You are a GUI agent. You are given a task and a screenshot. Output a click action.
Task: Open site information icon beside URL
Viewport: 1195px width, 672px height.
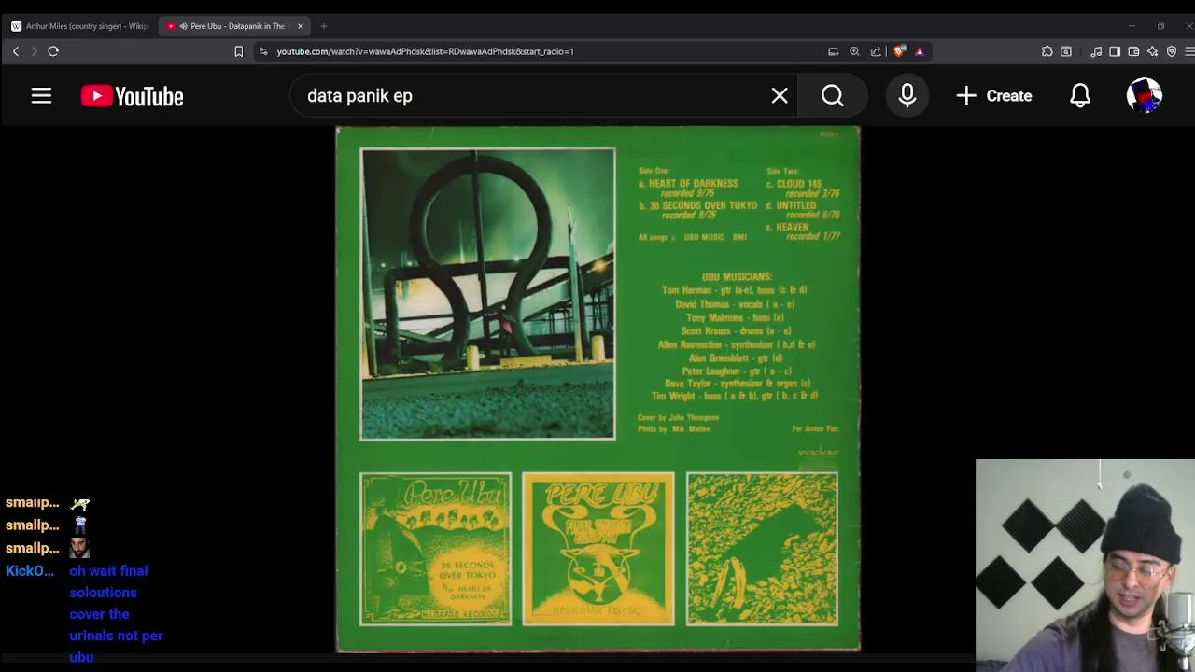point(263,51)
